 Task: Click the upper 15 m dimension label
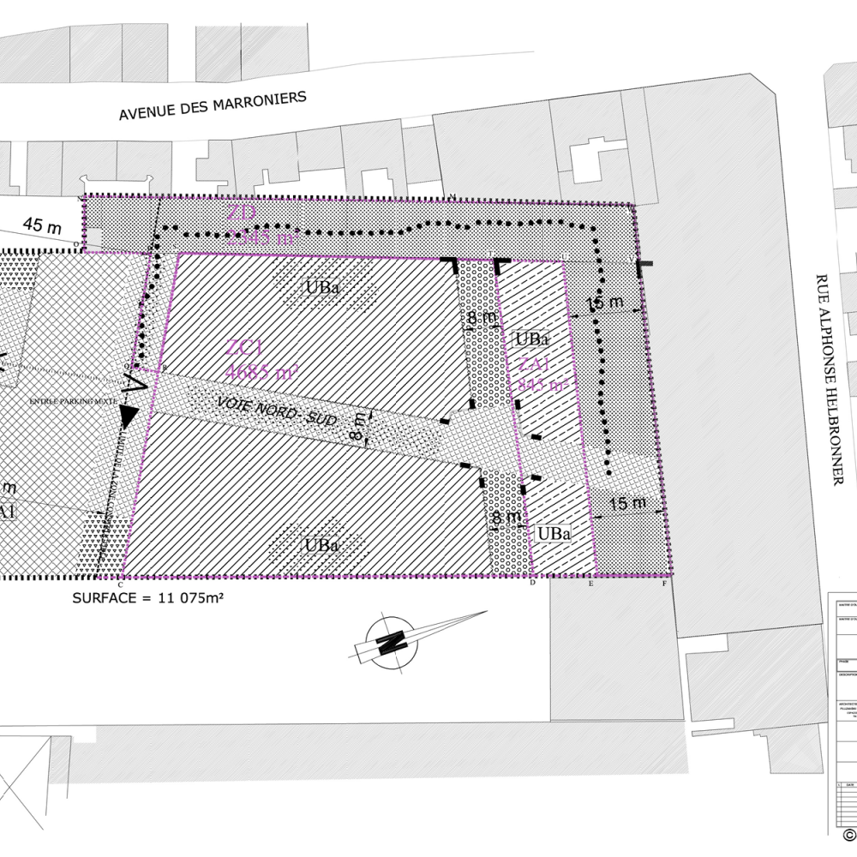[x=604, y=303]
